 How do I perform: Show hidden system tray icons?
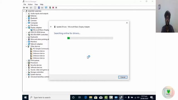(125, 97)
